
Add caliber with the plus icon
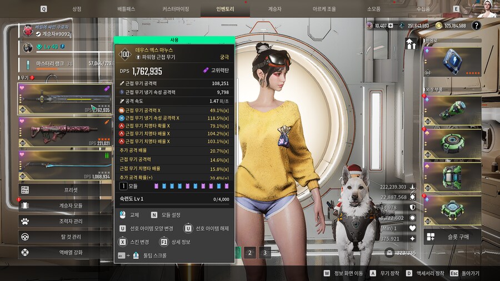click(391, 26)
